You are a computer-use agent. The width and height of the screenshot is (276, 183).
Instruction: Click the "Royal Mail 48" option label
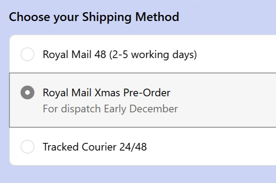(x=75, y=54)
